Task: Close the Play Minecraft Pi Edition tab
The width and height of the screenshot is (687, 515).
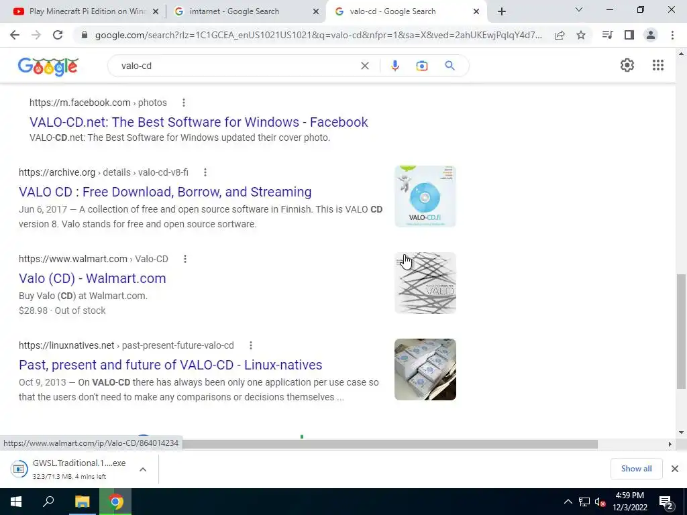Action: (x=156, y=11)
